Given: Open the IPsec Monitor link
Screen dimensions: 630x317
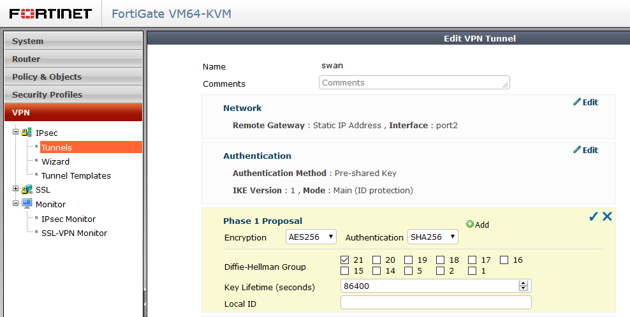Looking at the screenshot, I should [68, 219].
